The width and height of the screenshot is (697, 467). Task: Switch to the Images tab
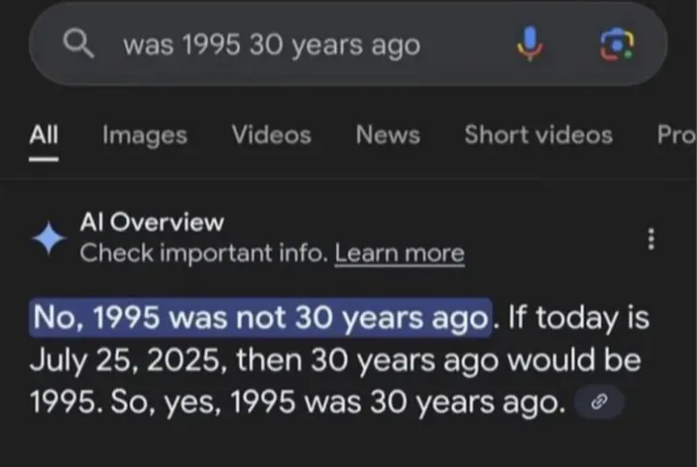tap(145, 135)
